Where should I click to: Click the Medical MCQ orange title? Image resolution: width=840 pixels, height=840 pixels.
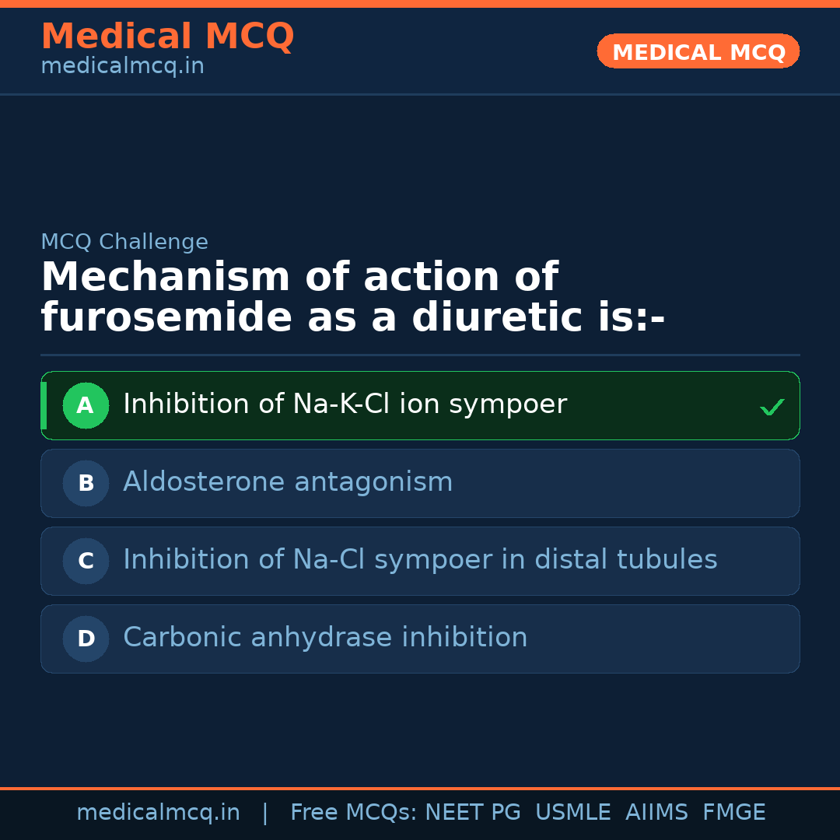point(167,37)
